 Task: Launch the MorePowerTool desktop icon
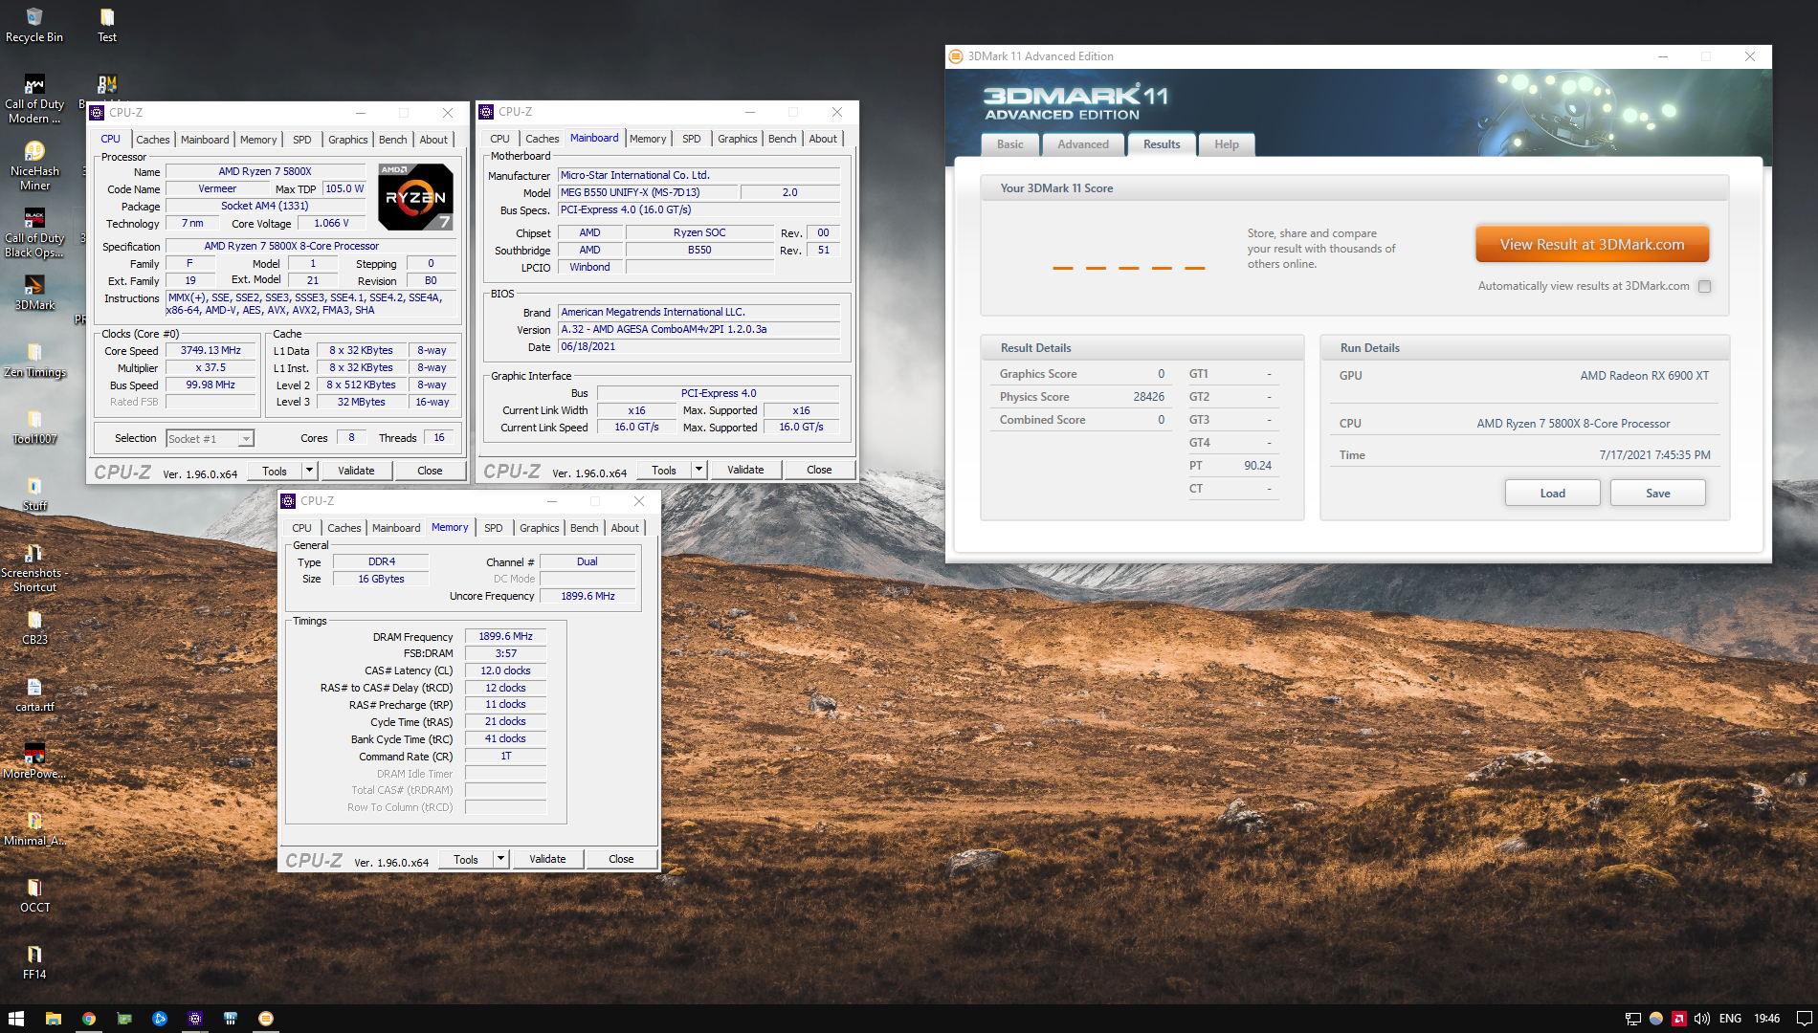(x=34, y=761)
